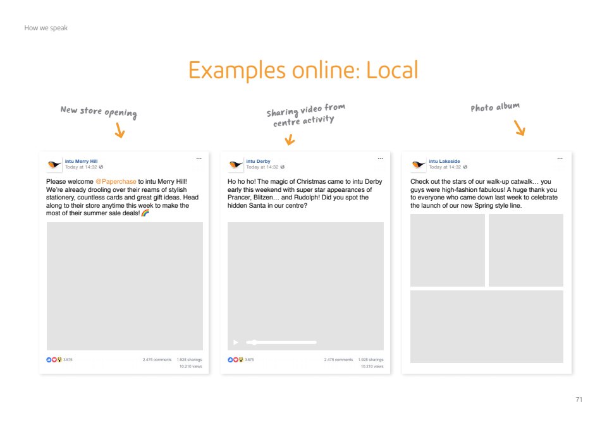Click the globe privacy icon on Lakeside post
The image size is (607, 428).
click(465, 167)
